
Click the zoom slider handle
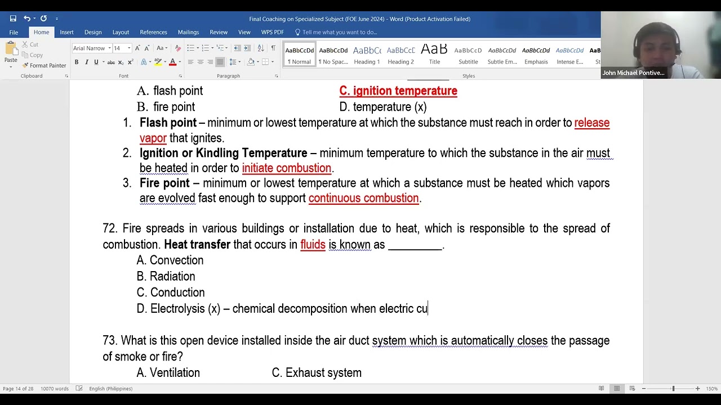pyautogui.click(x=673, y=389)
